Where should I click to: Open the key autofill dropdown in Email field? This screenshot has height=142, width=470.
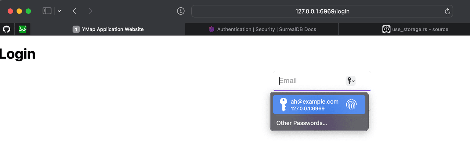pyautogui.click(x=351, y=81)
